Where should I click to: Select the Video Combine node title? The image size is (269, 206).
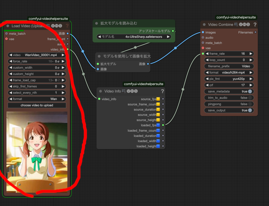(x=220, y=25)
